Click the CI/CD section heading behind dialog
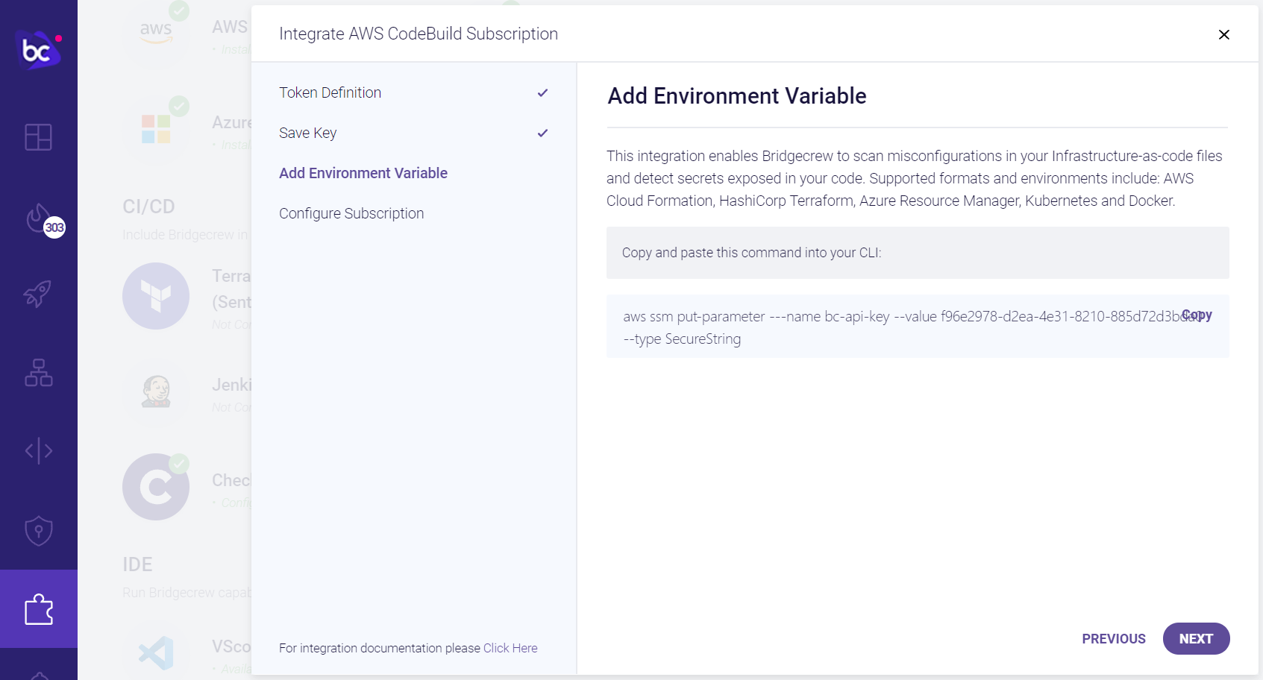1263x680 pixels. 148,207
